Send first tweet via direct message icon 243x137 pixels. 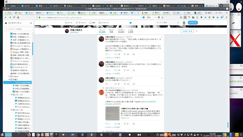click(x=134, y=54)
